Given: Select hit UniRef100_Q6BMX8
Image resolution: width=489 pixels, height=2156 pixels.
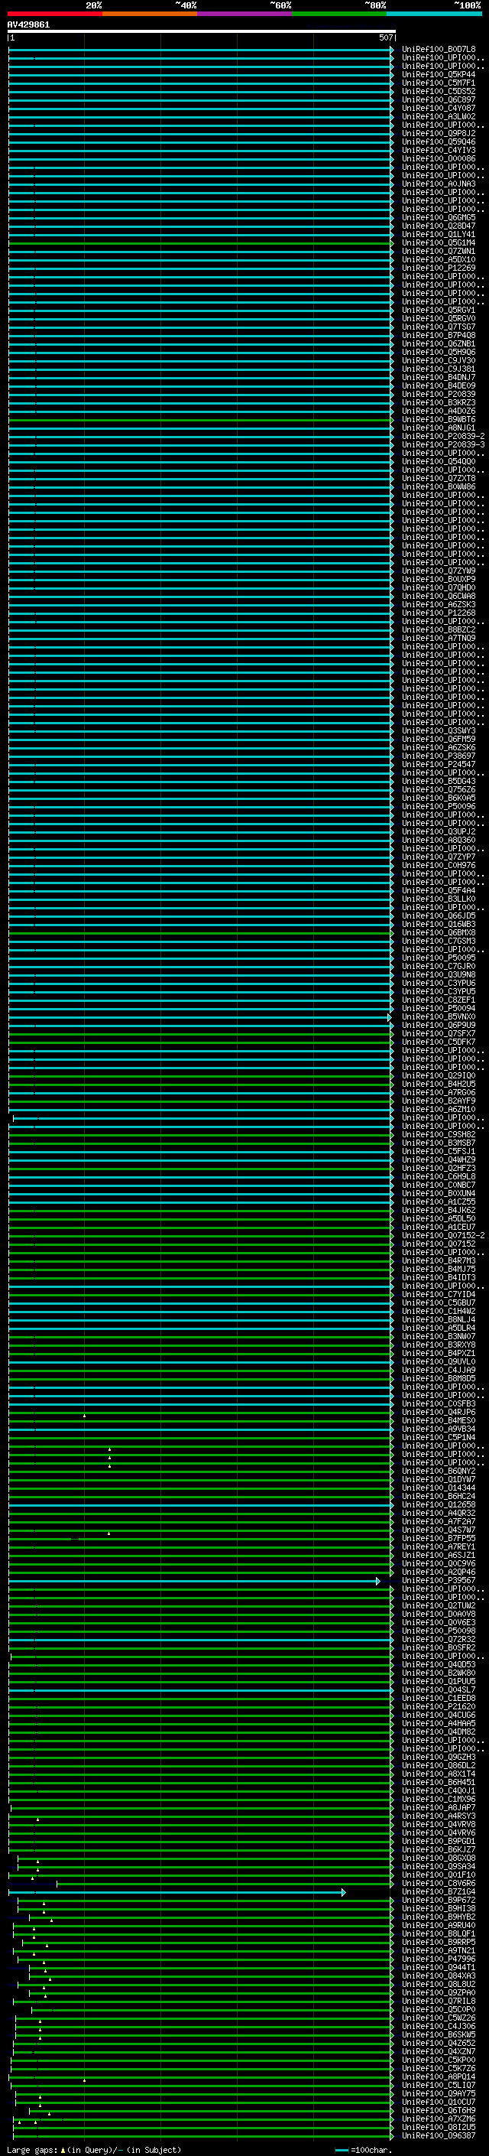Looking at the screenshot, I should pyautogui.click(x=438, y=932).
